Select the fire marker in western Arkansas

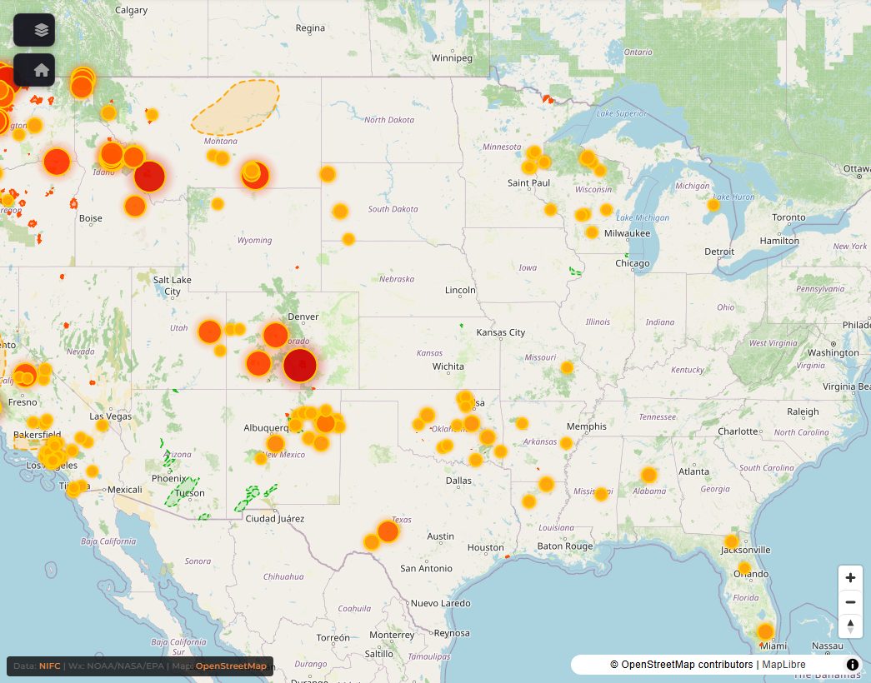tap(522, 424)
